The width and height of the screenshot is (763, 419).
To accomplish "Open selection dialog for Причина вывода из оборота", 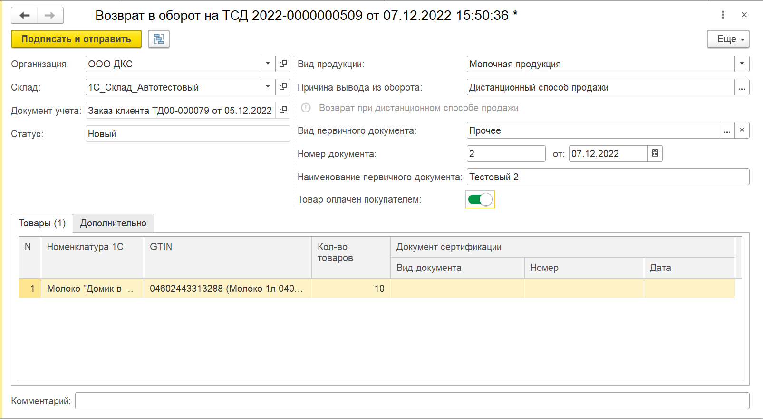I will tap(742, 87).
